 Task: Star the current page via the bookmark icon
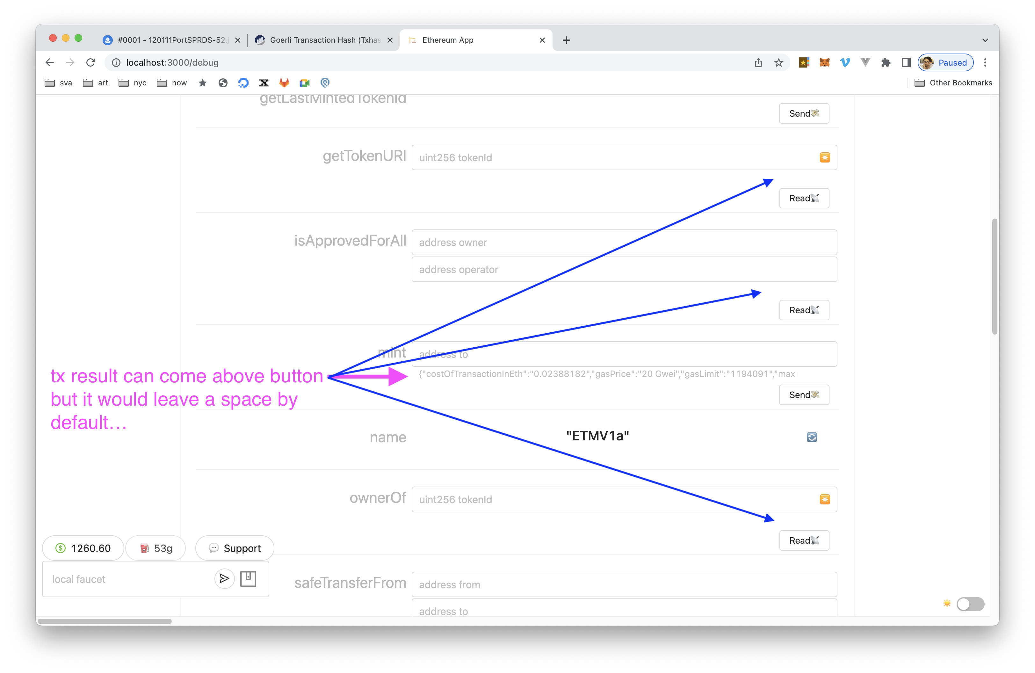point(778,62)
